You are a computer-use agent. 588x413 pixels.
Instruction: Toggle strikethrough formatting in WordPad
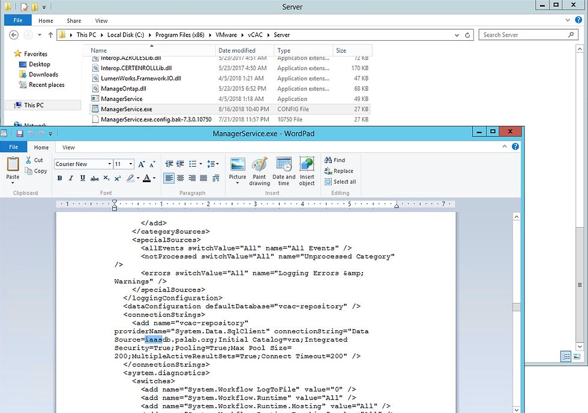(x=95, y=179)
